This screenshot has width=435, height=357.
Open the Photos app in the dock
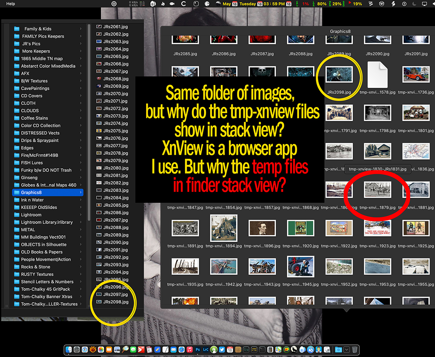click(101, 350)
